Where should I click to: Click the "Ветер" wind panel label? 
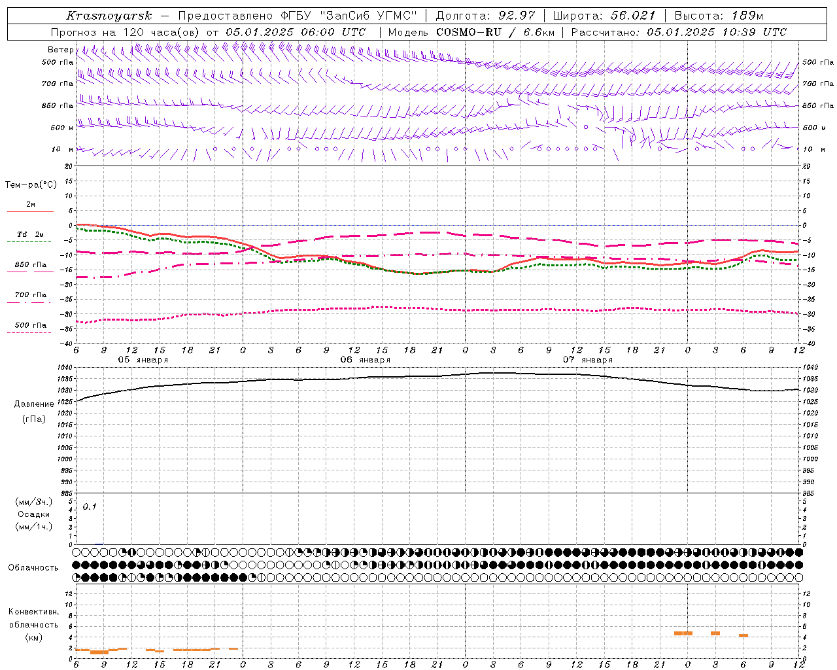tap(60, 50)
